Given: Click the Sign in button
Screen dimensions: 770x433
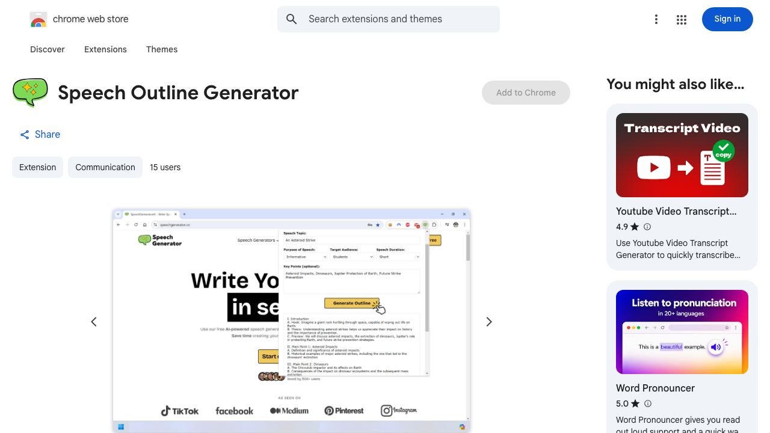Looking at the screenshot, I should click(x=727, y=19).
